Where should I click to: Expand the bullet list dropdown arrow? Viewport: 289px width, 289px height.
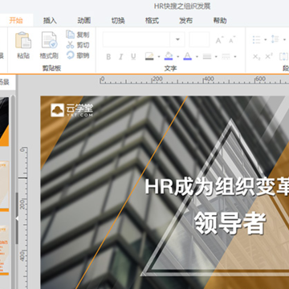[266, 40]
